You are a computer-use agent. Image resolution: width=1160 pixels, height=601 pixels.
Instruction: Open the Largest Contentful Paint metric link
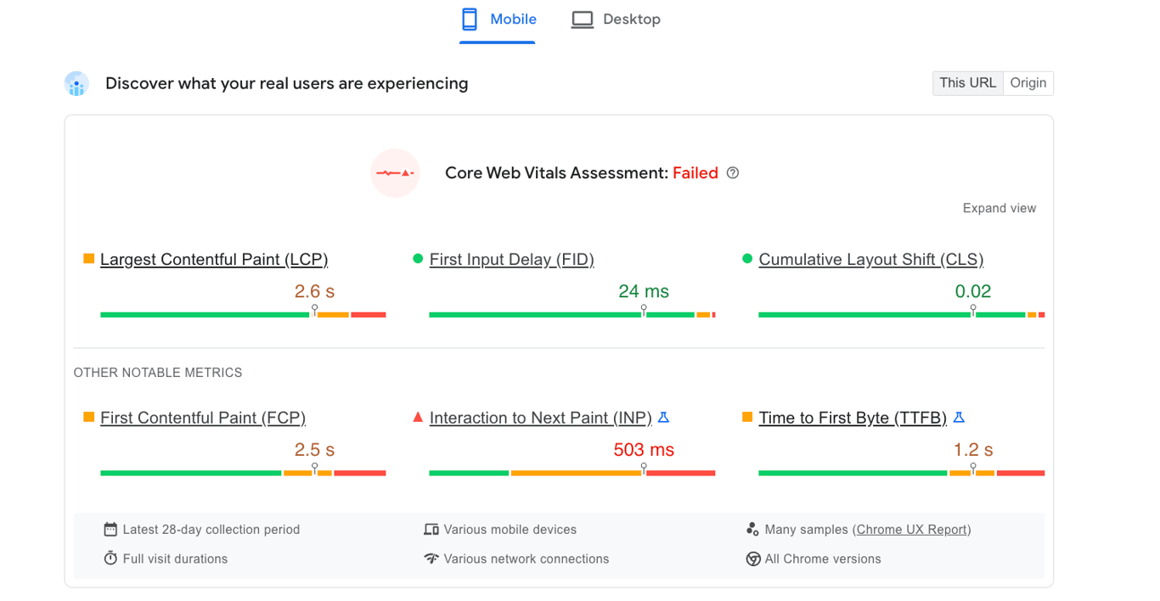tap(213, 259)
